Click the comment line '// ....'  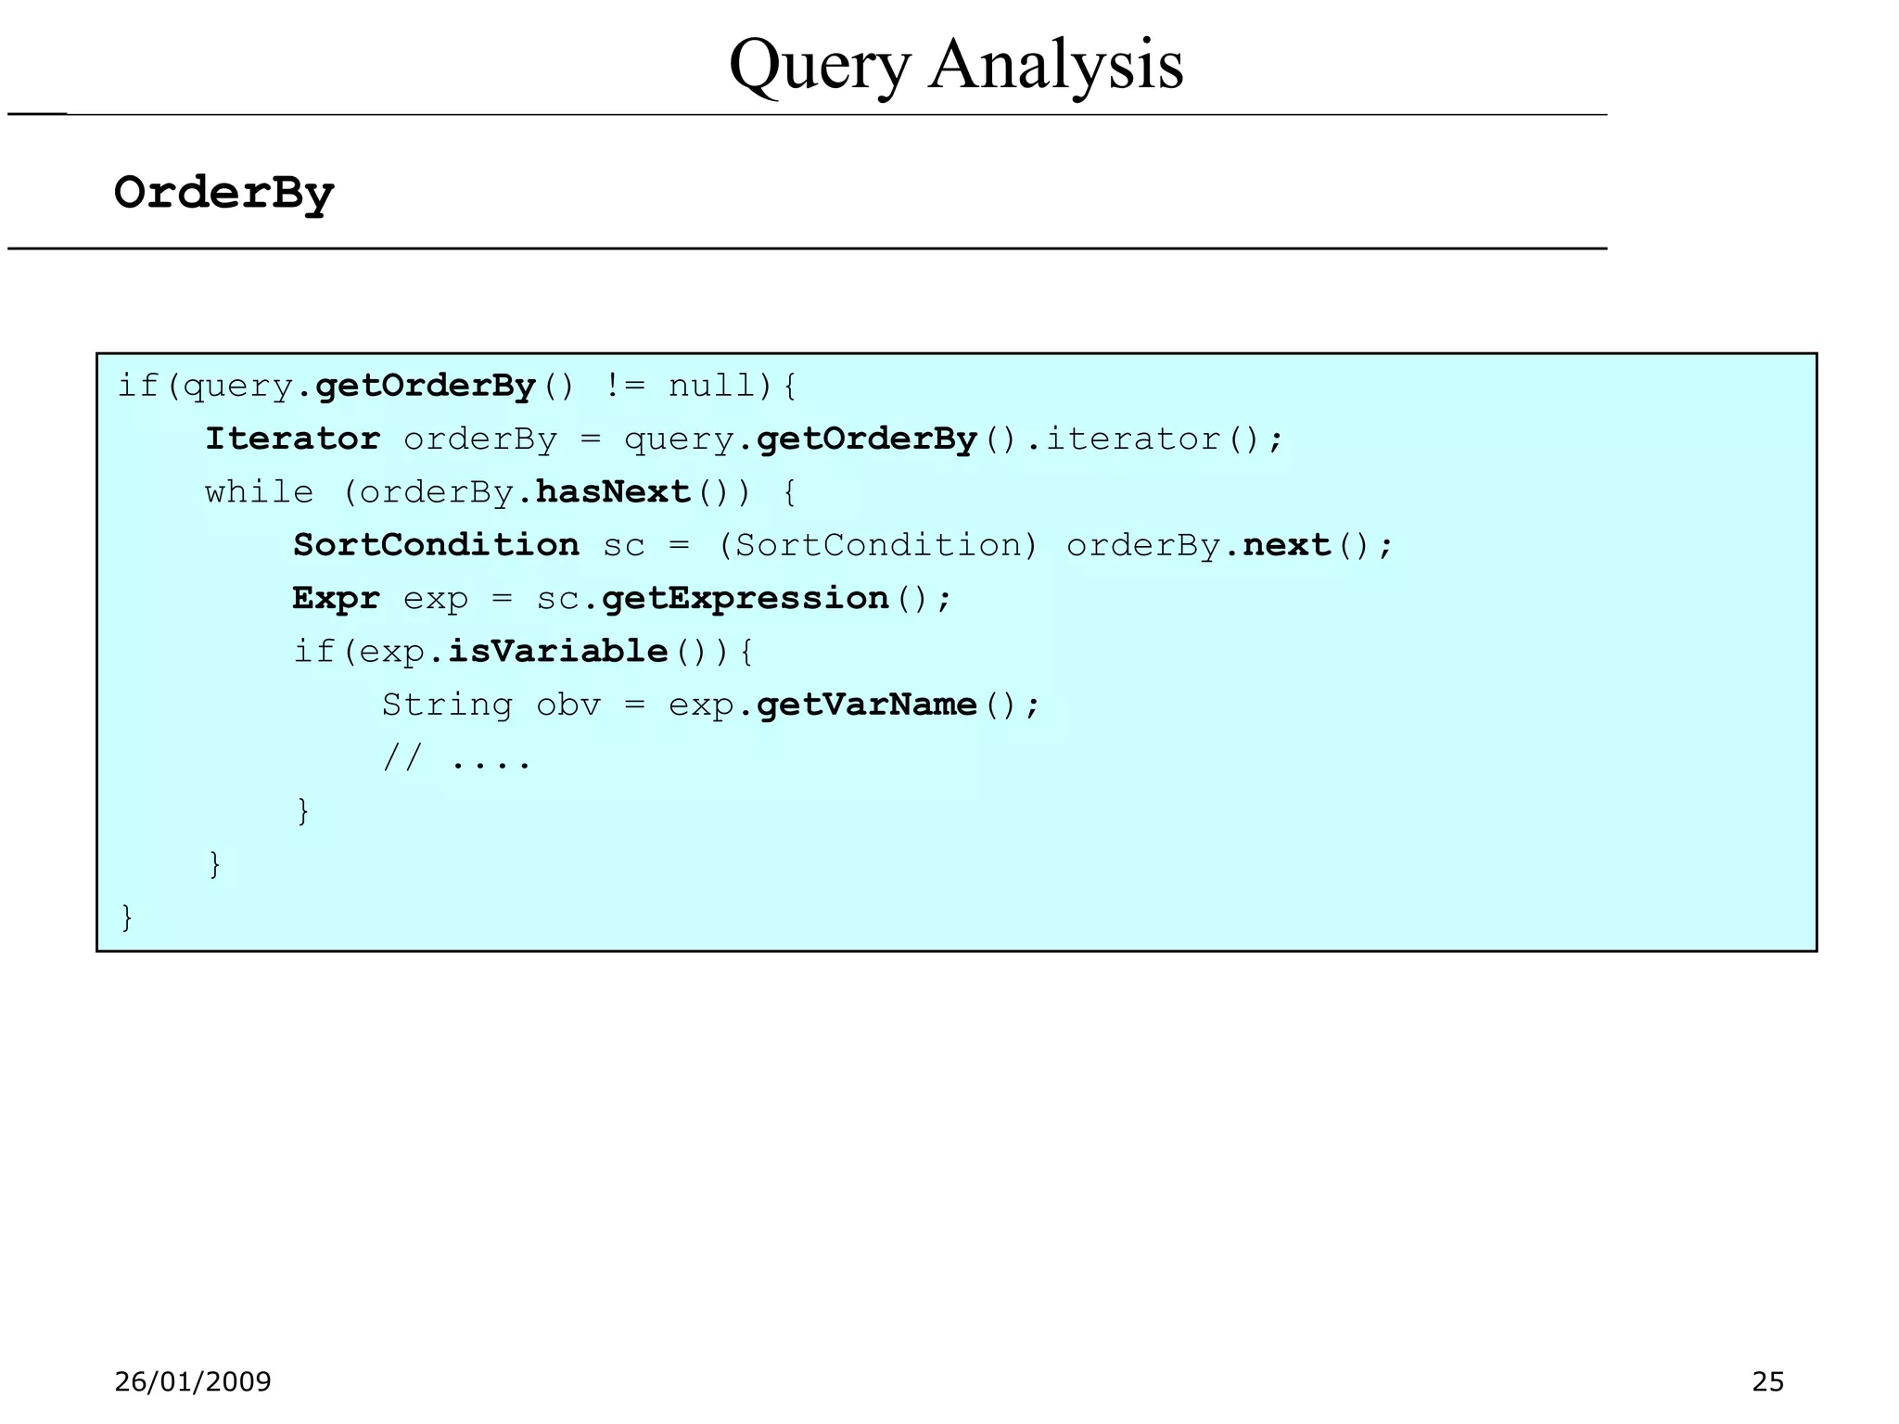pos(456,758)
